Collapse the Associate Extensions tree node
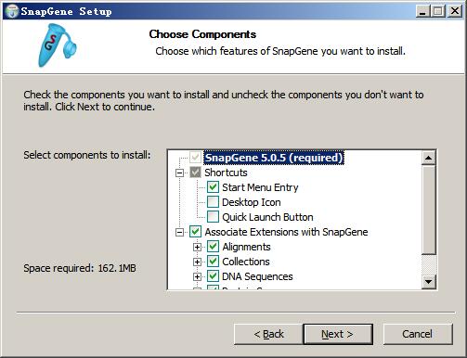 coord(179,232)
